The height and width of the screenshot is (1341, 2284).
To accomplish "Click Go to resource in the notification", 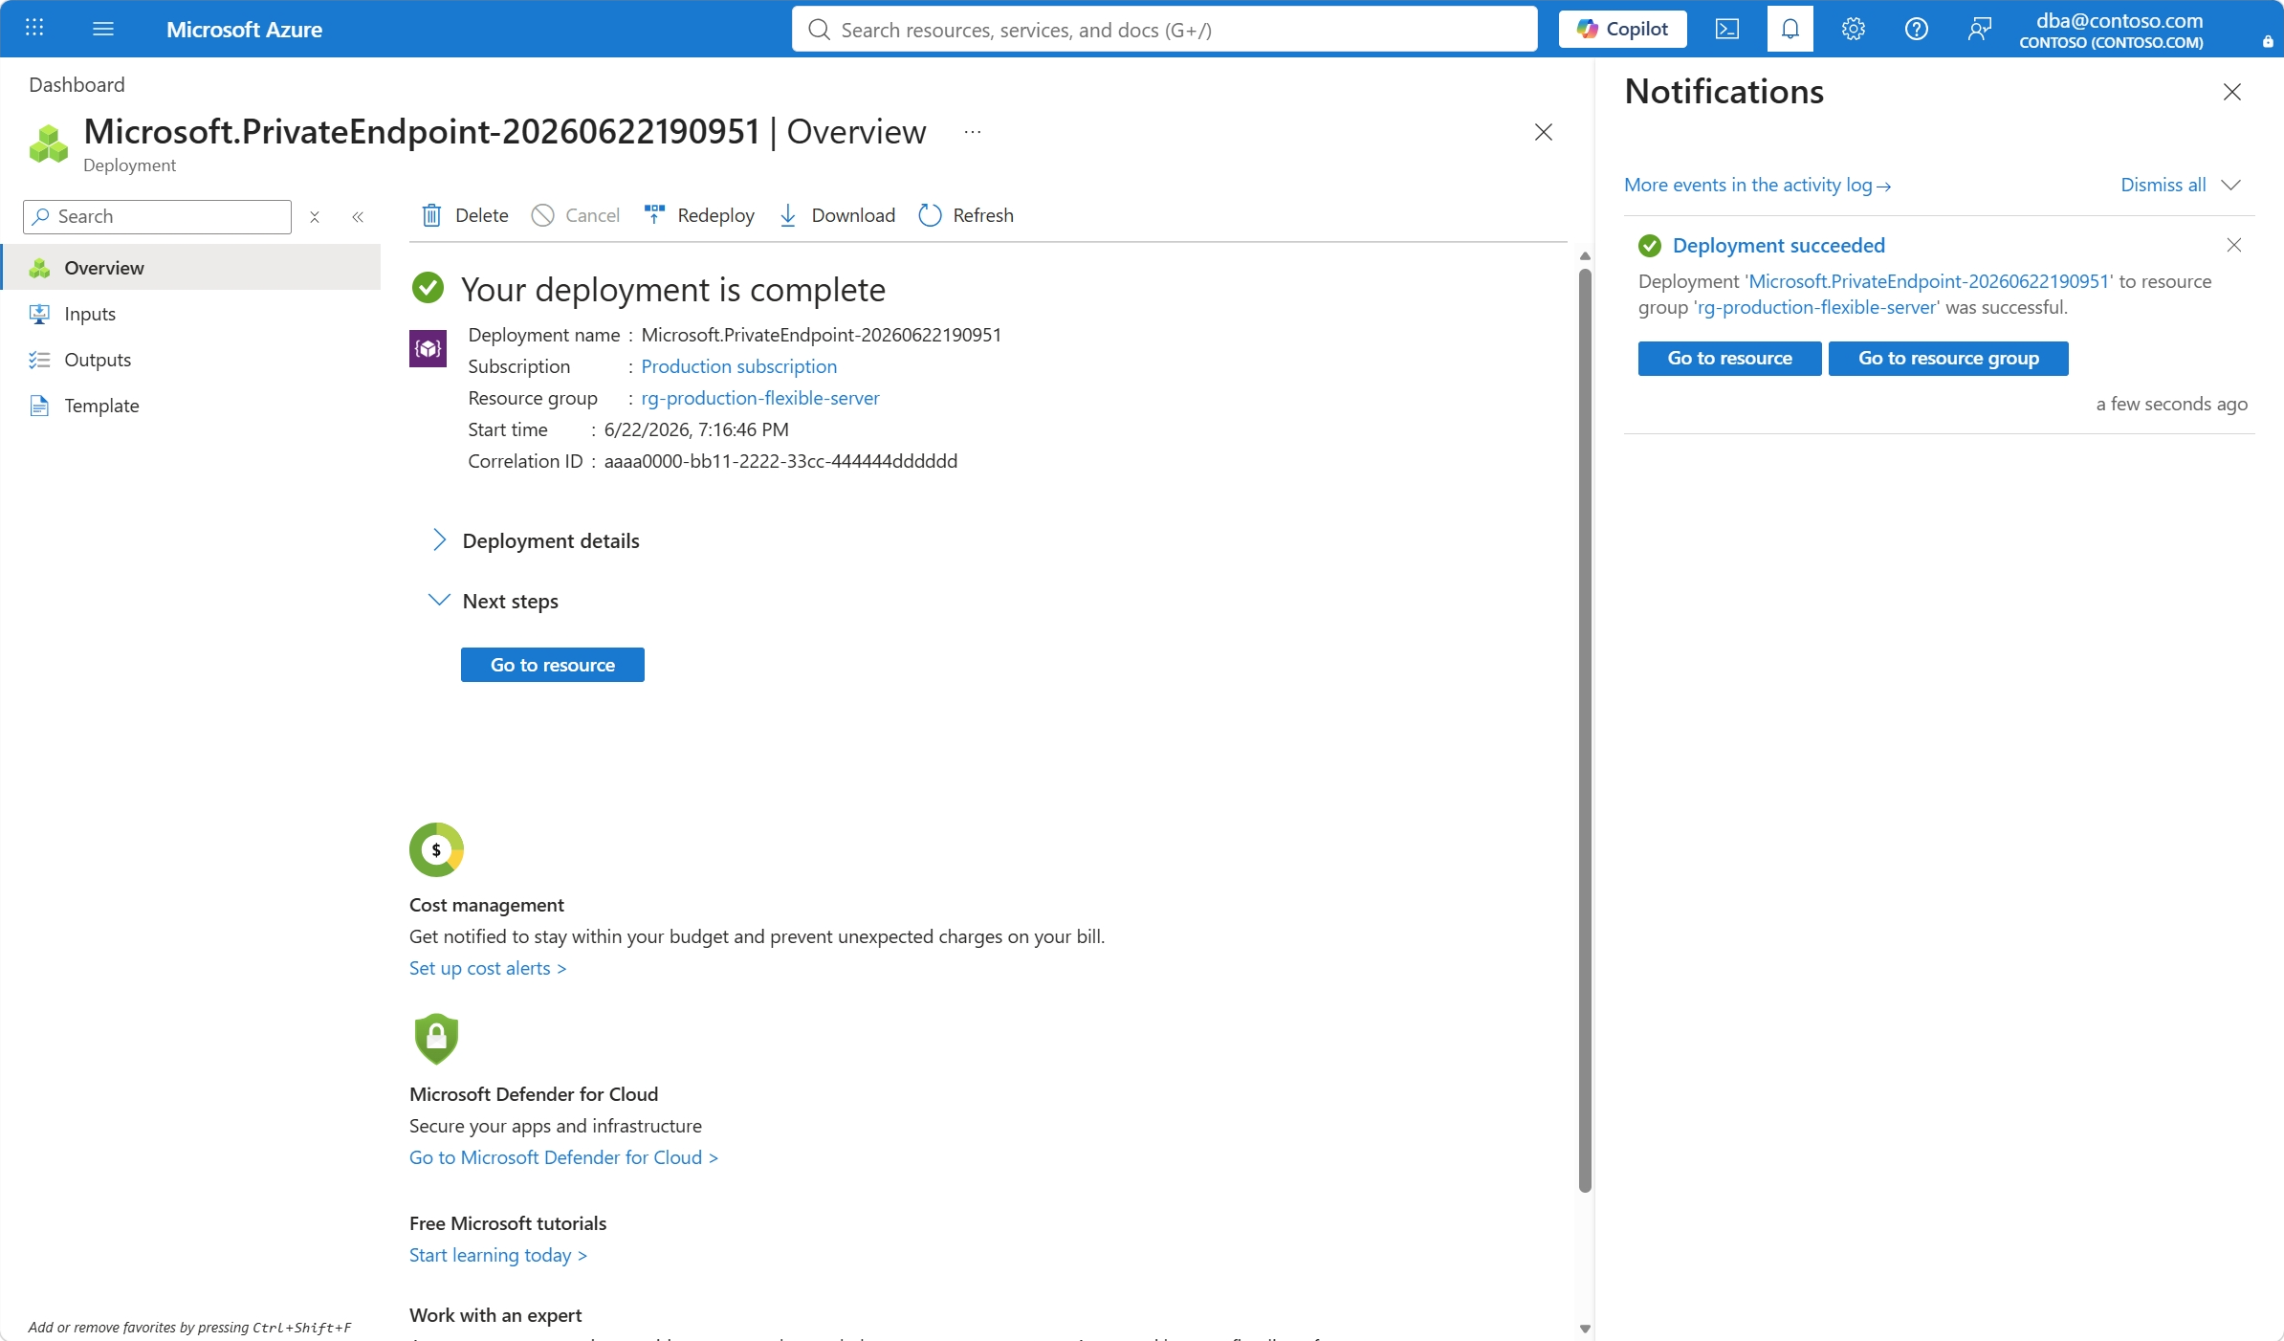I will click(1730, 359).
